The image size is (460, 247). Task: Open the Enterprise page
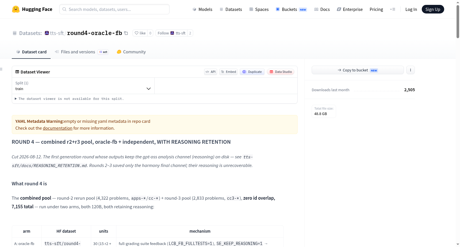[x=350, y=9]
